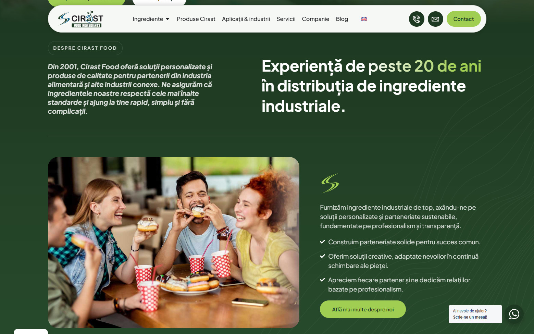Viewport: 534px width, 334px height.
Task: Click the checkmark beside 'Construim parteneriate solide'
Action: pyautogui.click(x=322, y=242)
